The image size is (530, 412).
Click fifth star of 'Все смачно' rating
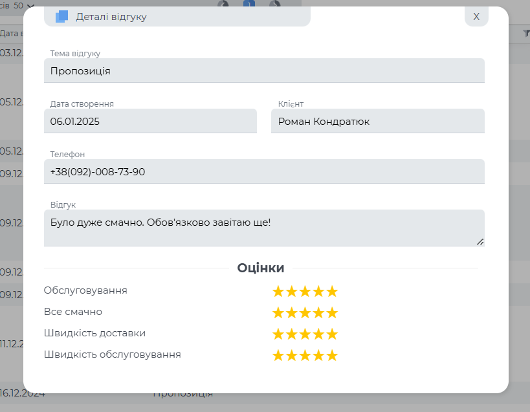(332, 313)
